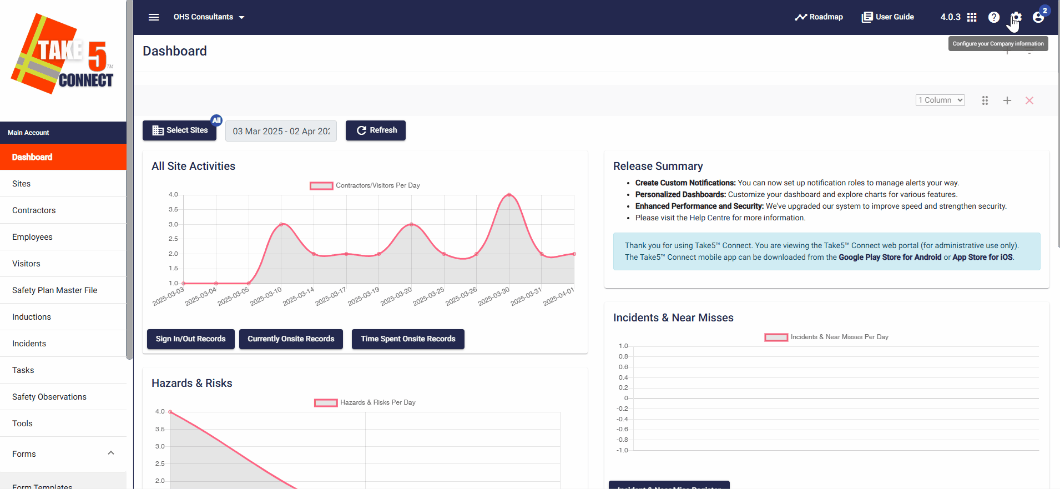Click the 4.0.3 version label

tap(950, 17)
